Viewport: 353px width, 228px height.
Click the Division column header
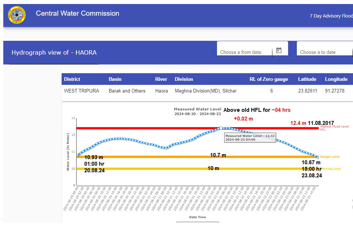184,79
